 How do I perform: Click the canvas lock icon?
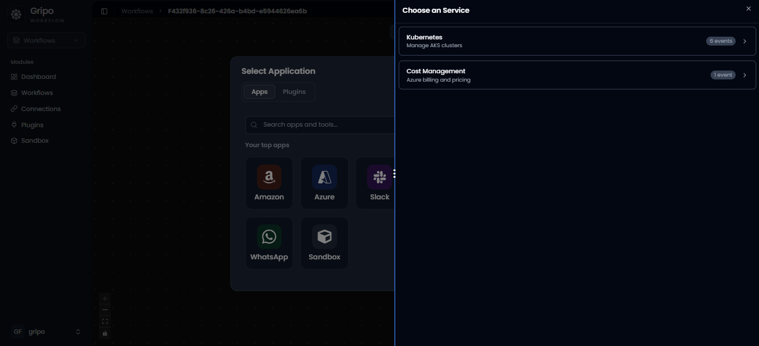coord(105,333)
